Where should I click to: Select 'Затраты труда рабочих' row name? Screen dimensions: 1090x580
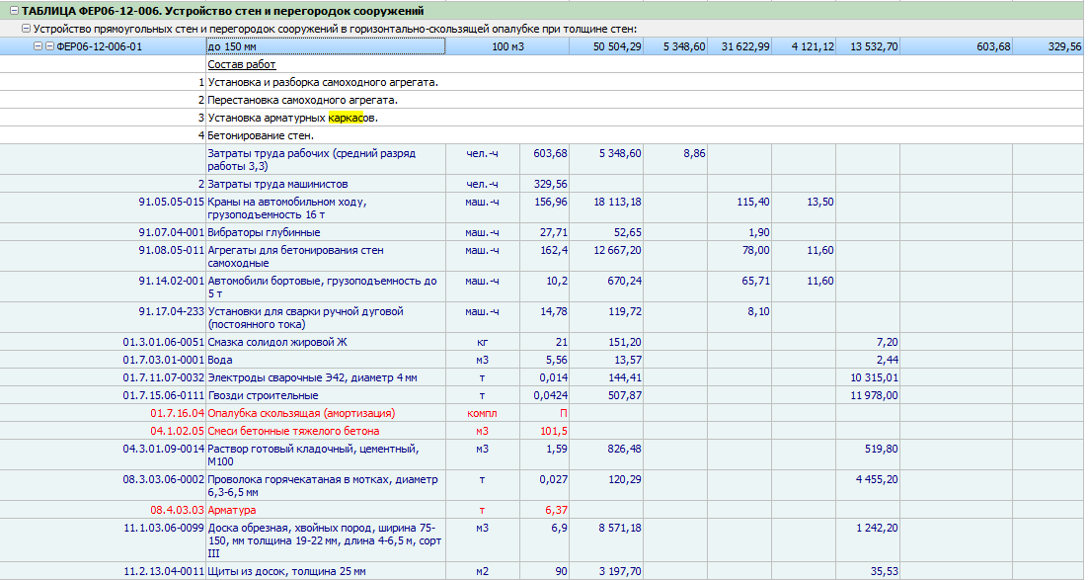pyautogui.click(x=311, y=159)
